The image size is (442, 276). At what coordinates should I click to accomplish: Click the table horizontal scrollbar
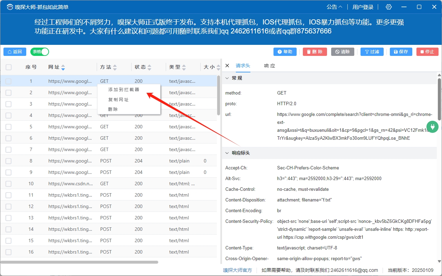click(x=79, y=262)
